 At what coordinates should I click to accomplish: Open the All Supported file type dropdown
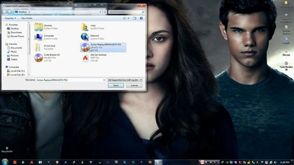pyautogui.click(x=125, y=80)
